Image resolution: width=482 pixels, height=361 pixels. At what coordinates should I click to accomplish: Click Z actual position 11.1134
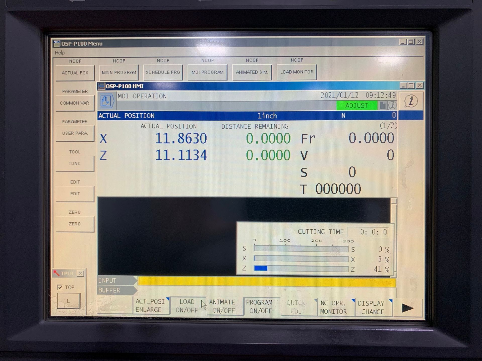point(181,155)
